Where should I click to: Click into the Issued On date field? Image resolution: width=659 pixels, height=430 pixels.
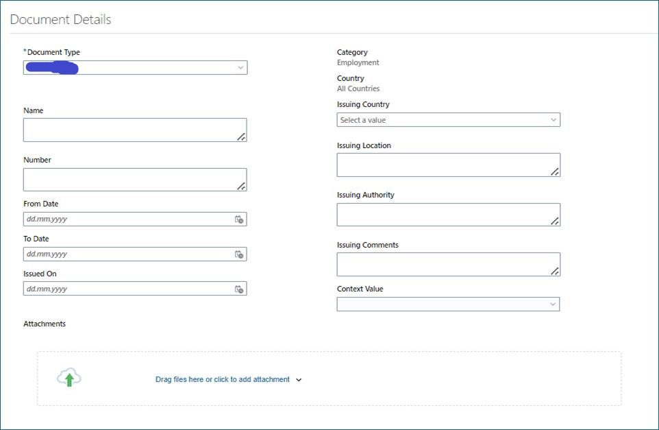click(x=135, y=289)
